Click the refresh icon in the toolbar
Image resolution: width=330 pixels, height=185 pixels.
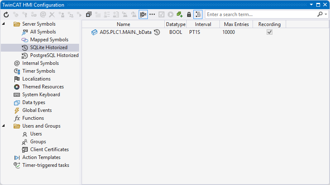(6, 14)
